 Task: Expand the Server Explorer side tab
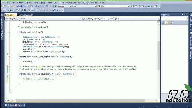(x=2, y=21)
